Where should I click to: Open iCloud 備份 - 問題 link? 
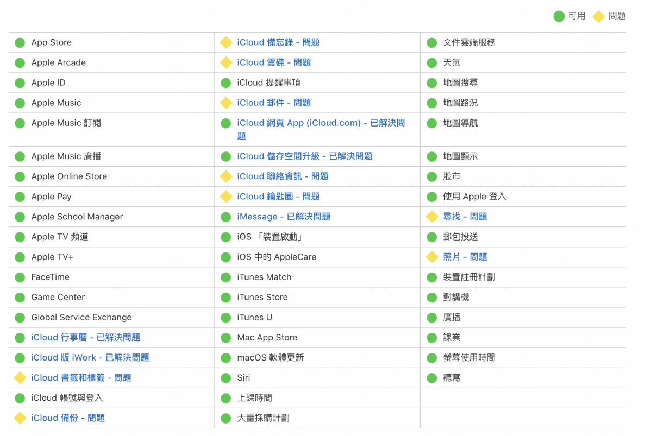click(68, 418)
